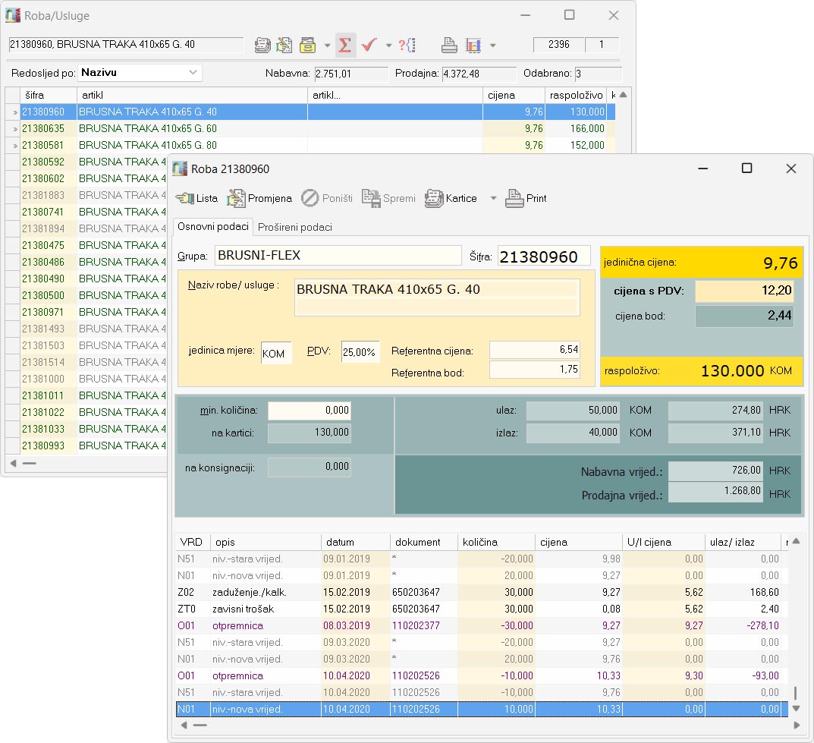This screenshot has width=814, height=743.
Task: Click the printer icon in Roba/Usluge toolbar
Action: pyautogui.click(x=450, y=45)
